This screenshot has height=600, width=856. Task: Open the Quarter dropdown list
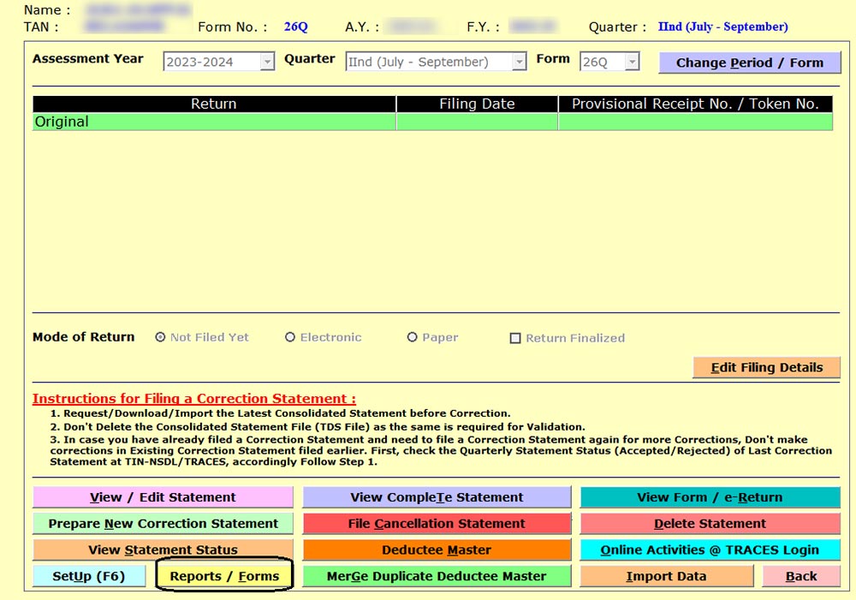click(x=519, y=62)
